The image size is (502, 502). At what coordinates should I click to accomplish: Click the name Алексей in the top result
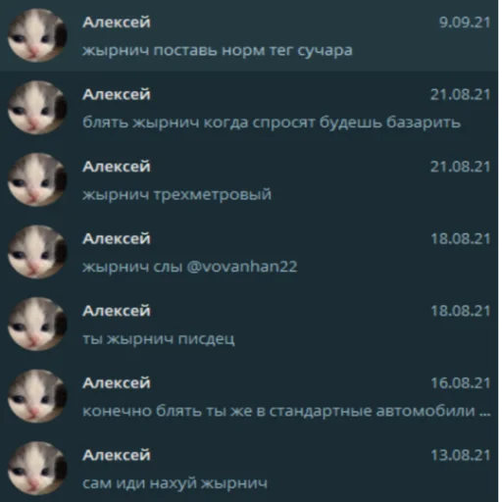point(117,23)
